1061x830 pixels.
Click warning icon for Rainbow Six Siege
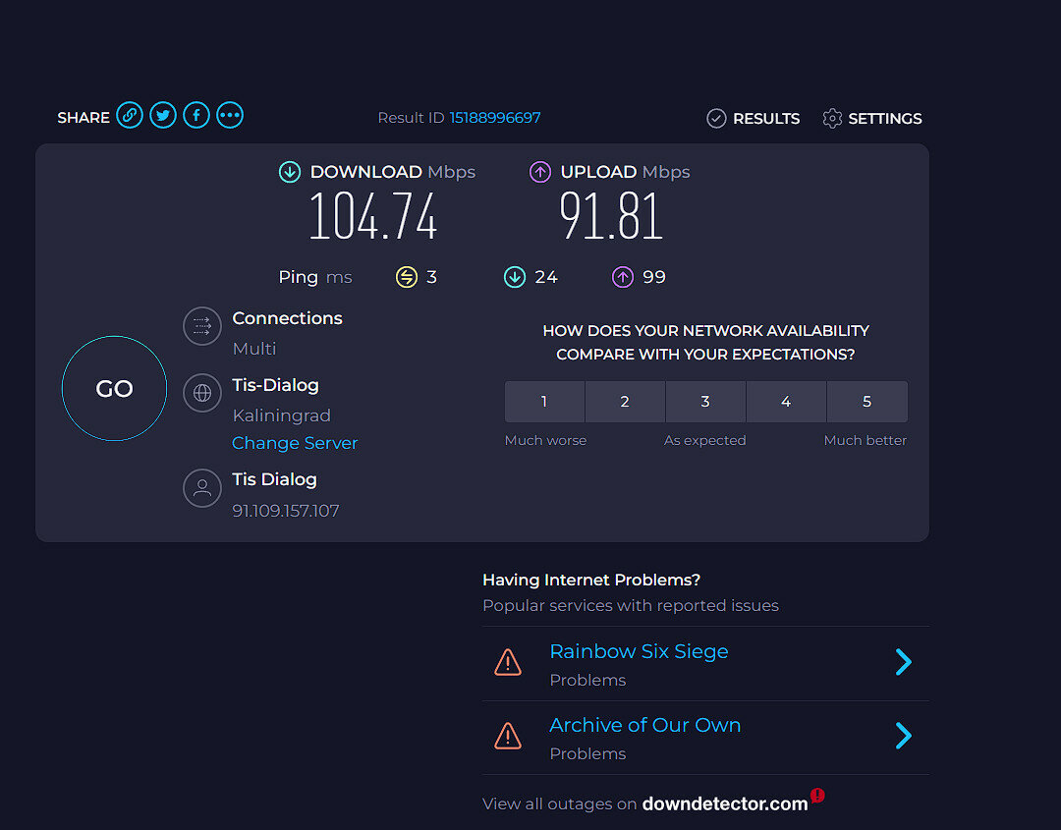click(x=508, y=662)
